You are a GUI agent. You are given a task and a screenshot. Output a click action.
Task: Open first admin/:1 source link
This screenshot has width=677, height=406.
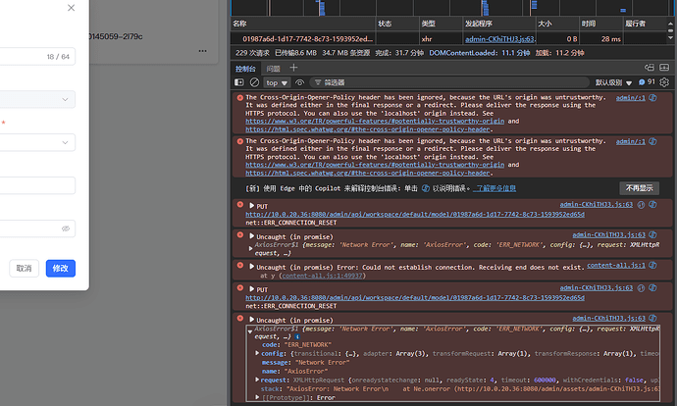click(x=630, y=98)
